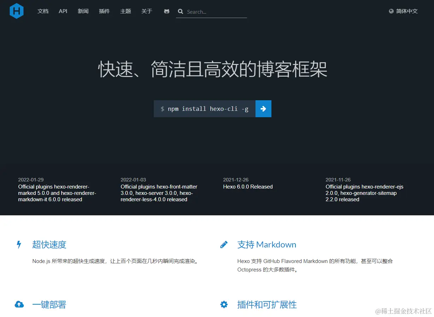Click the gear icon beside 插件和可扩展性
This screenshot has height=317, width=434.
224,304
